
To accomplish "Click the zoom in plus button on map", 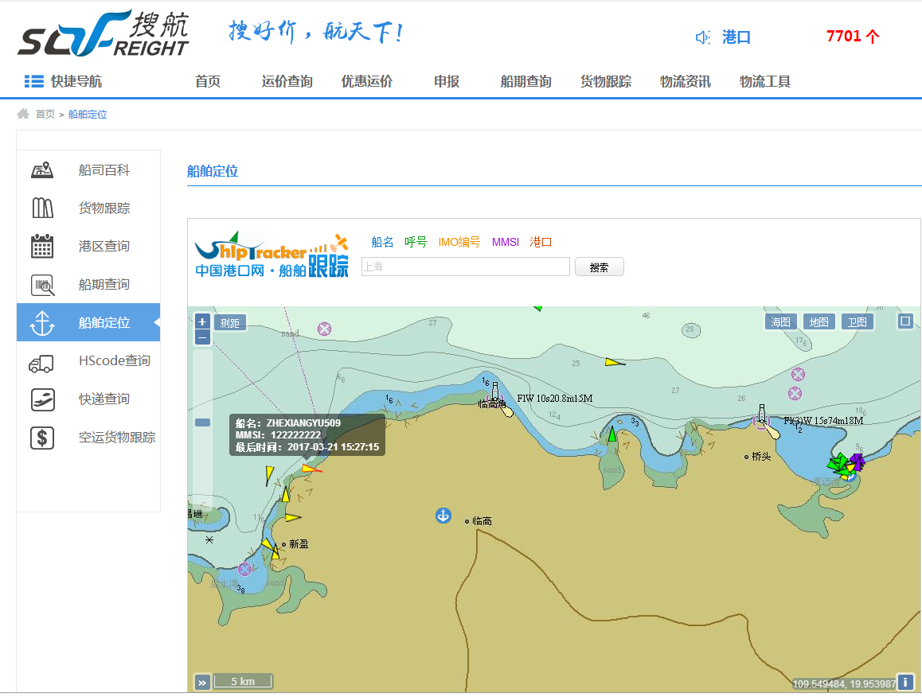I will (202, 322).
